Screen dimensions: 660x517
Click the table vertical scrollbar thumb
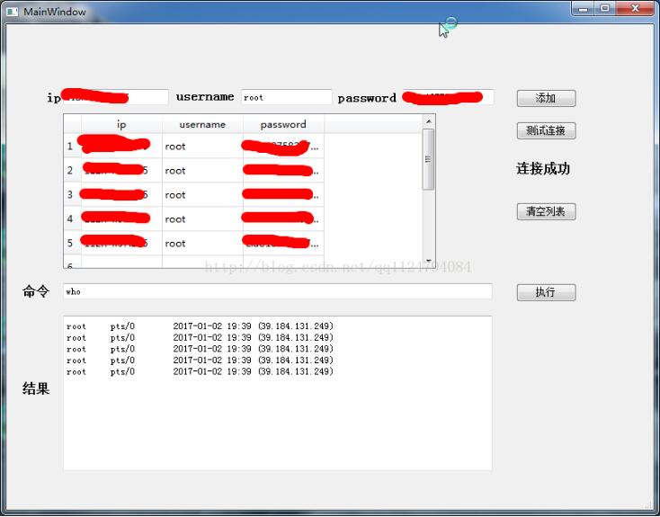click(429, 159)
